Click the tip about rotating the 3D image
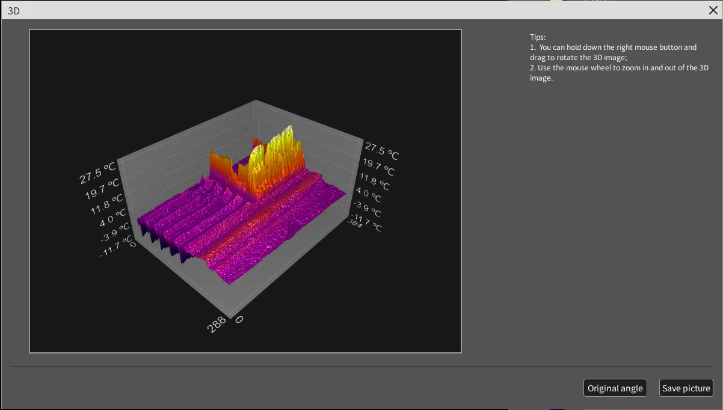The height and width of the screenshot is (410, 723). click(x=614, y=52)
